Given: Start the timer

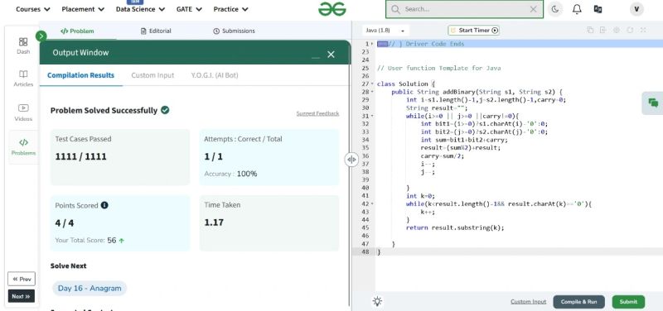Looking at the screenshot, I should 474,31.
